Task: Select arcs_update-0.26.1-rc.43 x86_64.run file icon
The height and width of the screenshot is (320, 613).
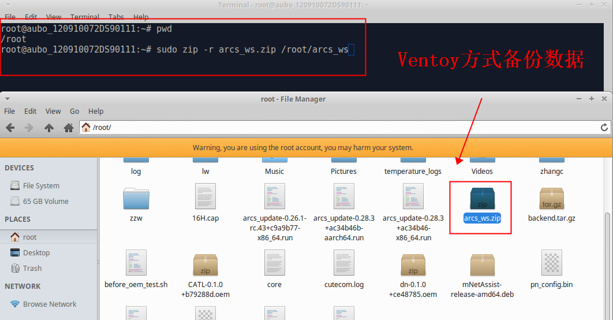Action: tap(274, 196)
